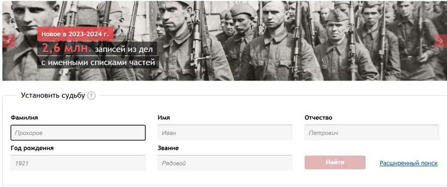Screen dimensions: 447x187
Task: Select the Отчество input box
Action: 371,133
